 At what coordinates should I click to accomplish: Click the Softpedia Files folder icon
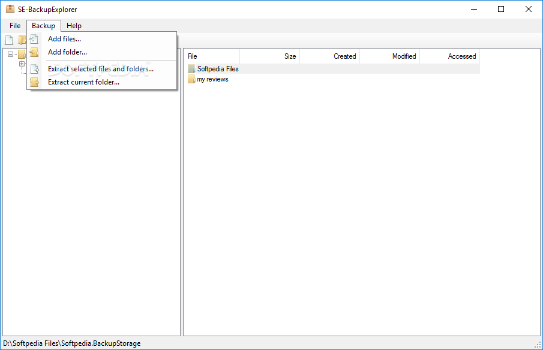pos(191,69)
